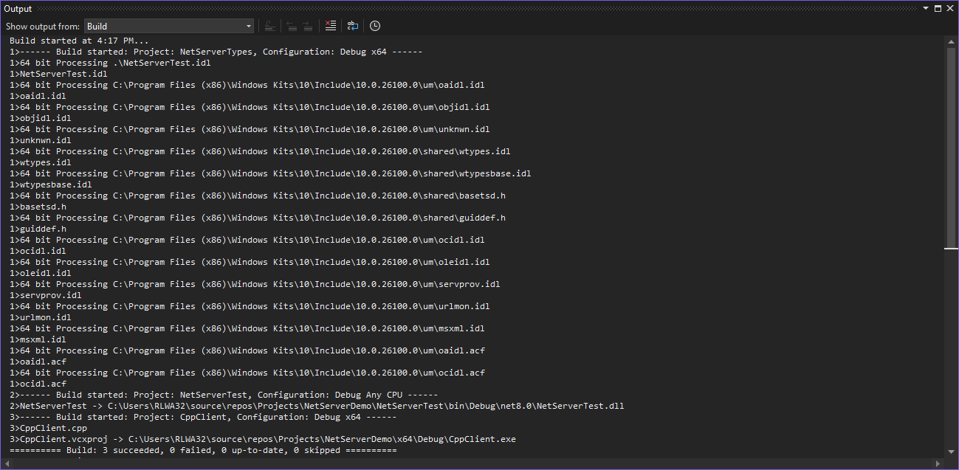959x470 pixels.
Task: Click the processing line for um\ocidl.idl
Action: tap(247, 240)
